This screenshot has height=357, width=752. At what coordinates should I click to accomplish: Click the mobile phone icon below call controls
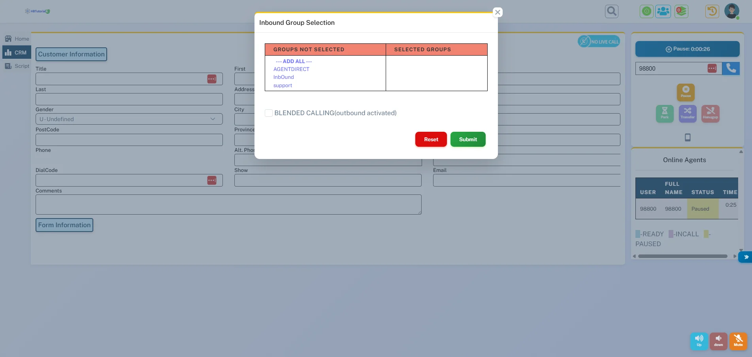point(688,137)
